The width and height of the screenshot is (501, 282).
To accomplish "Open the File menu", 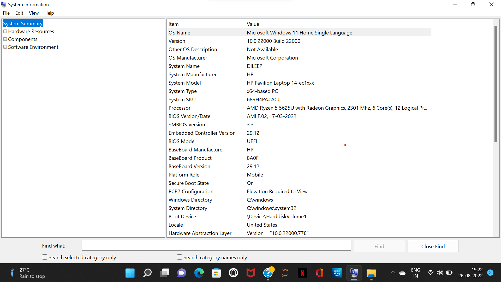I will coord(6,13).
